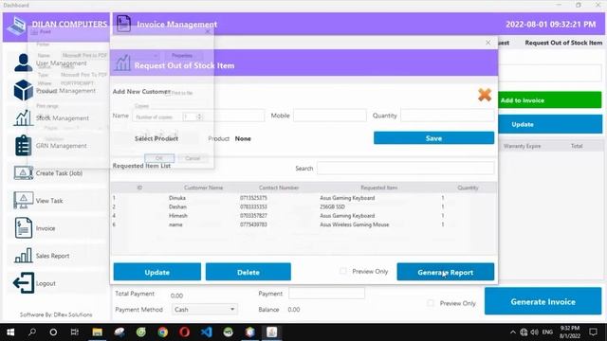Viewport: 607px width, 341px height.
Task: Click the Save button
Action: (433, 138)
